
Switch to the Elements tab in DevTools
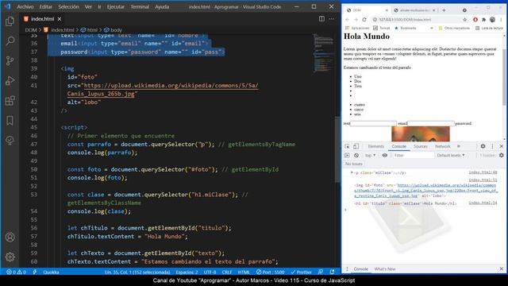click(x=375, y=146)
